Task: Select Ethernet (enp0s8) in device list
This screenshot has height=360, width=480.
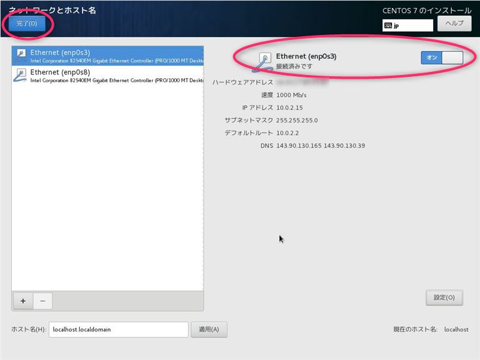Action: click(107, 75)
